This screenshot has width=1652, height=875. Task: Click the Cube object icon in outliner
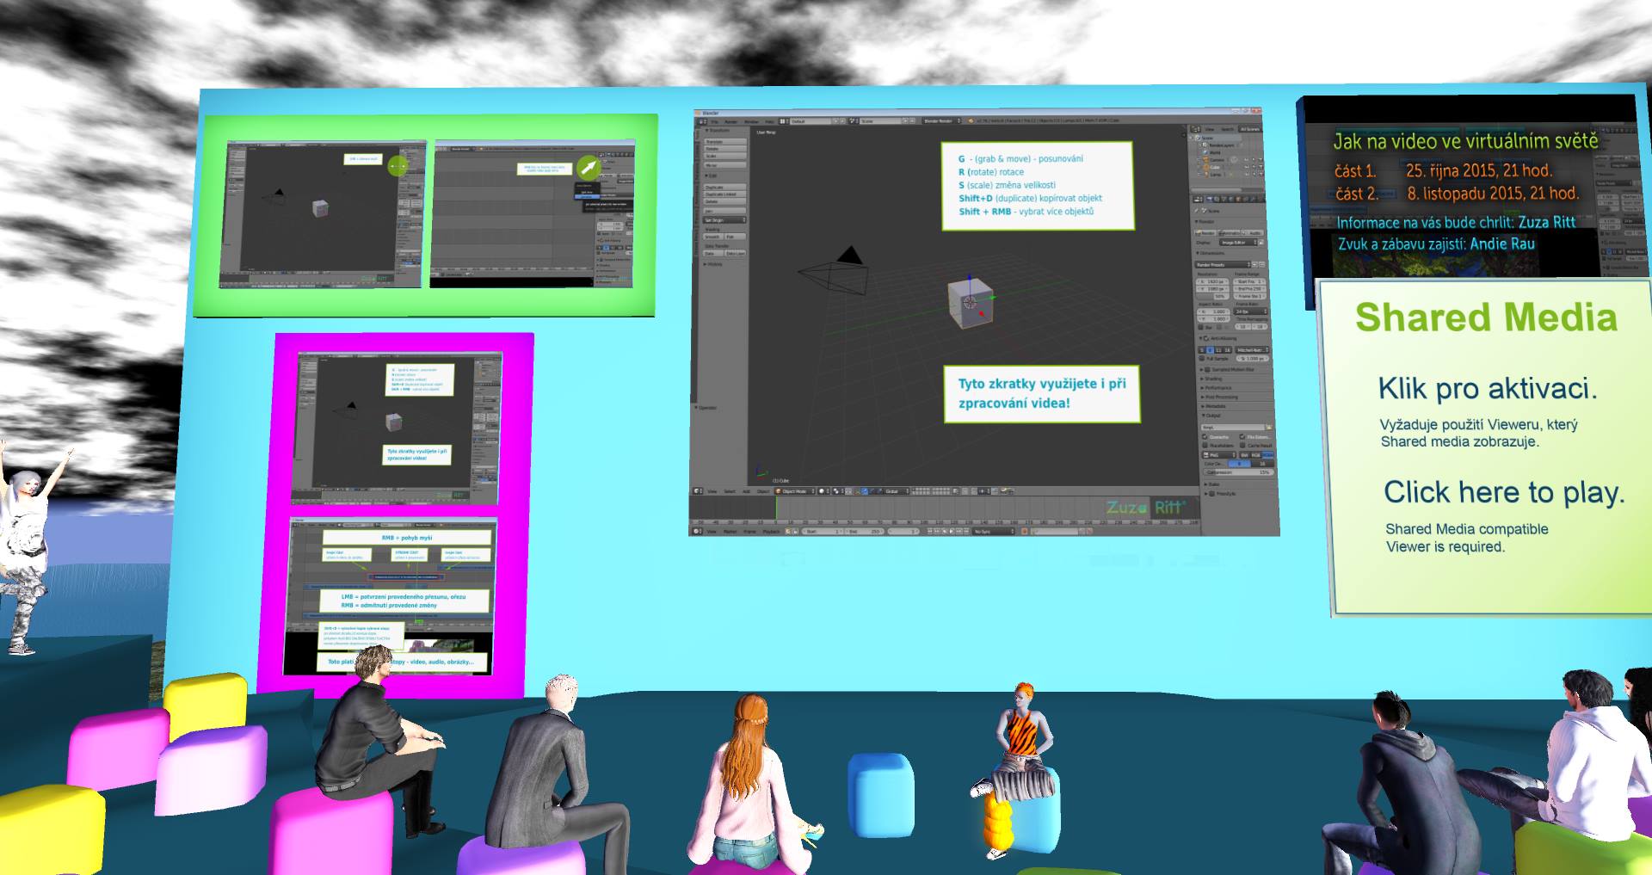point(1208,167)
